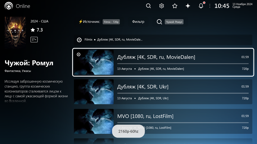
Task: Click the play marker on first Дубляж thumbnail
Action: point(79,54)
